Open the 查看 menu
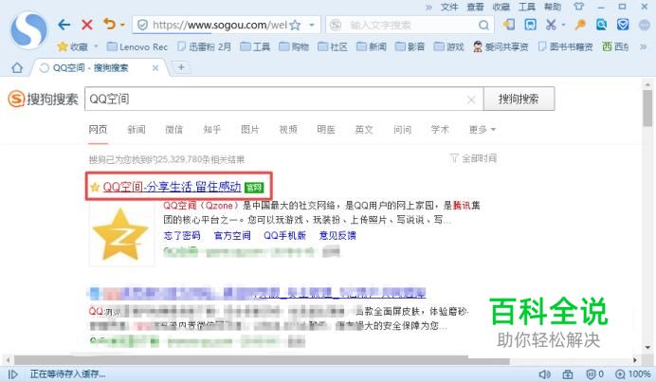The height and width of the screenshot is (382, 656). tap(475, 7)
